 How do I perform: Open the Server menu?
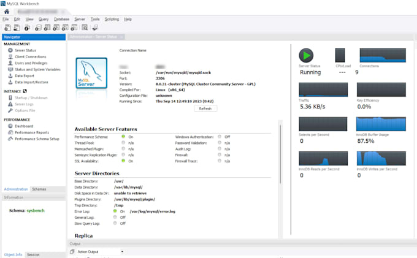[x=80, y=19]
